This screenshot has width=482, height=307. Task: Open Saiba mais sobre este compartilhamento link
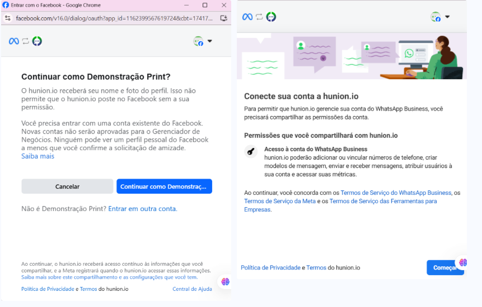(x=109, y=277)
